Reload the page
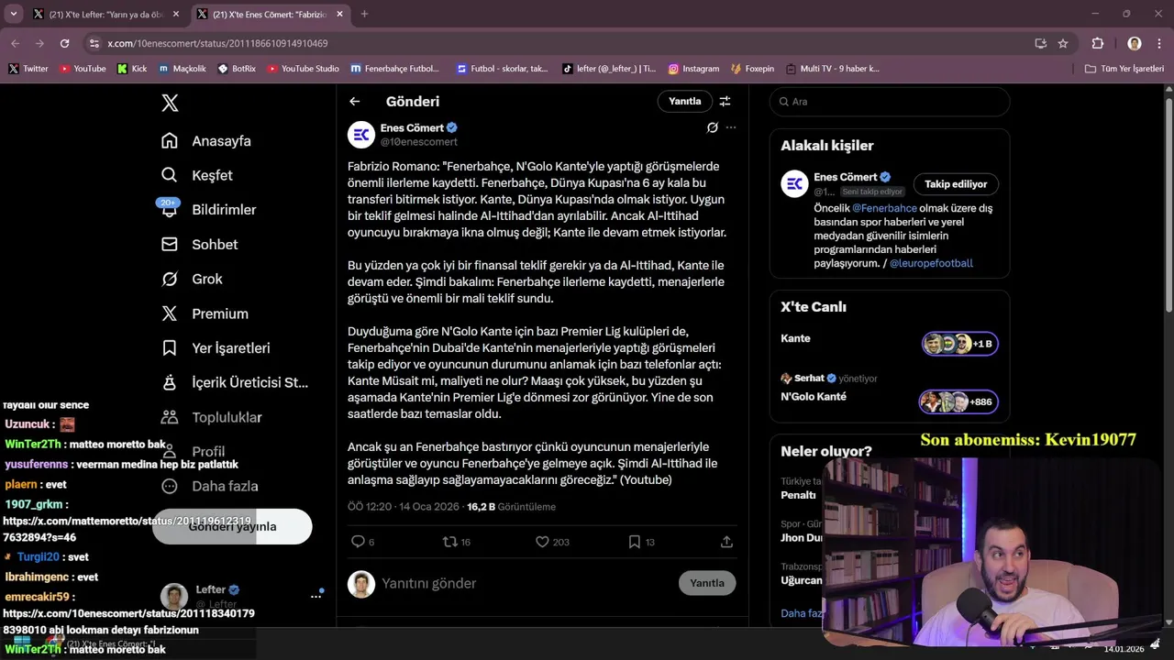The image size is (1174, 660). click(x=64, y=43)
